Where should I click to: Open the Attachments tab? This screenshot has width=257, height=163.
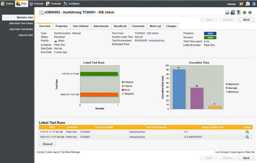(x=101, y=26)
